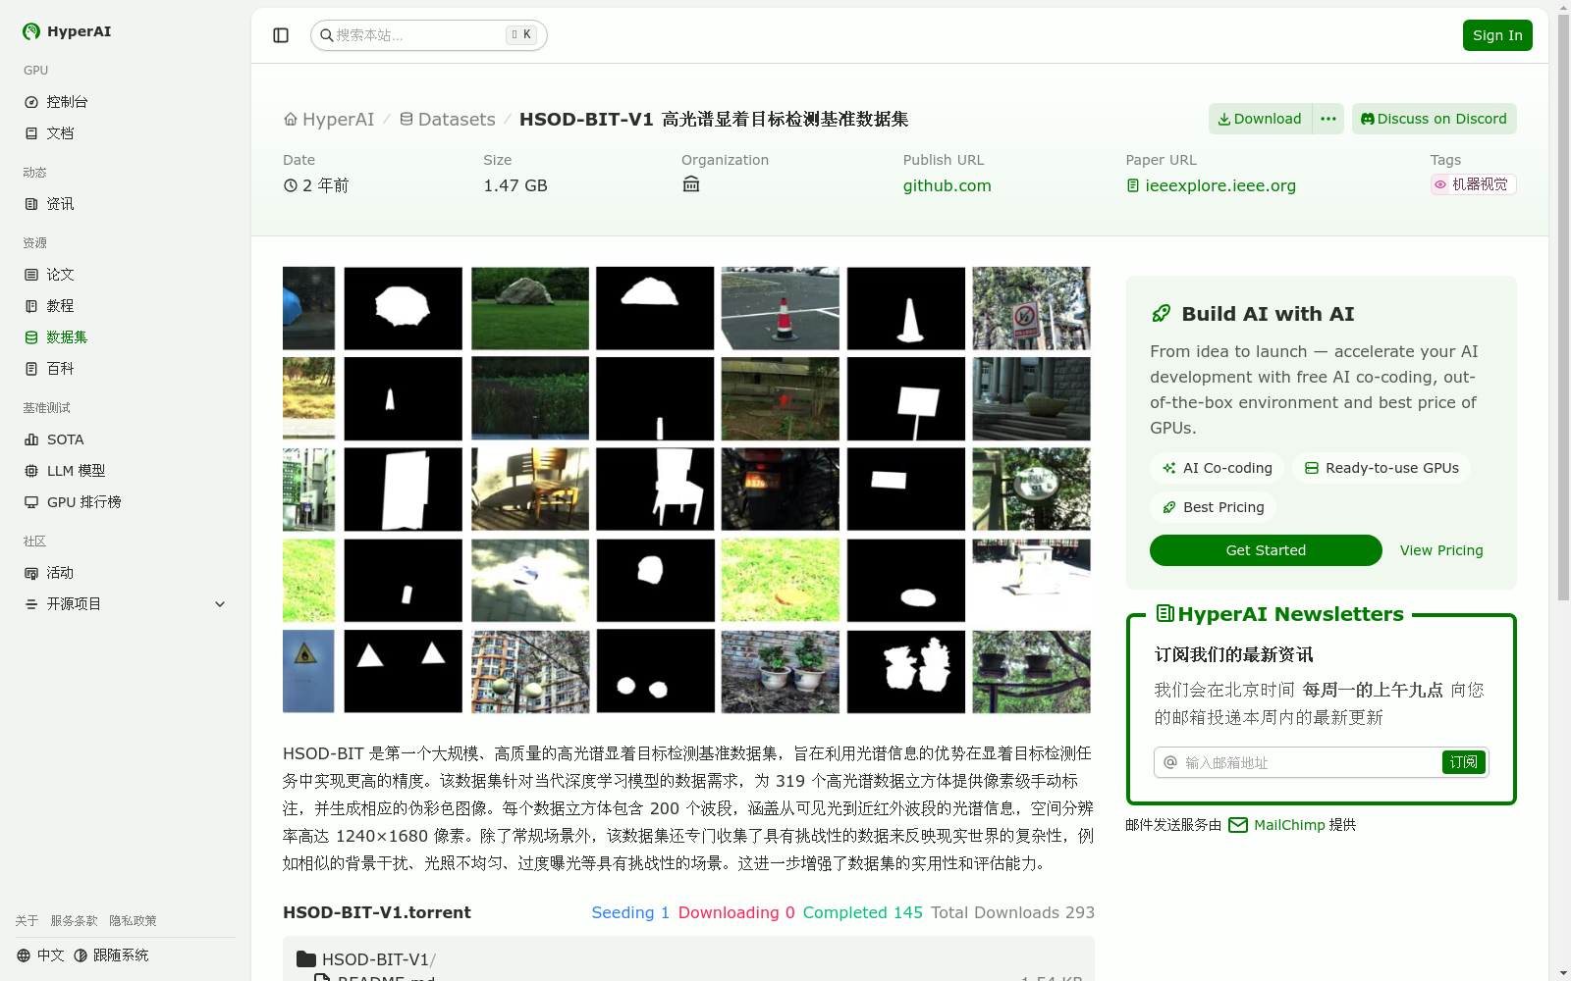Click the 机器视觉 tag
This screenshot has height=981, width=1571.
1473,184
